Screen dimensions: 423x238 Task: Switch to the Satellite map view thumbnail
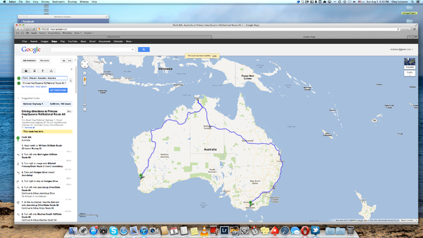tap(409, 63)
